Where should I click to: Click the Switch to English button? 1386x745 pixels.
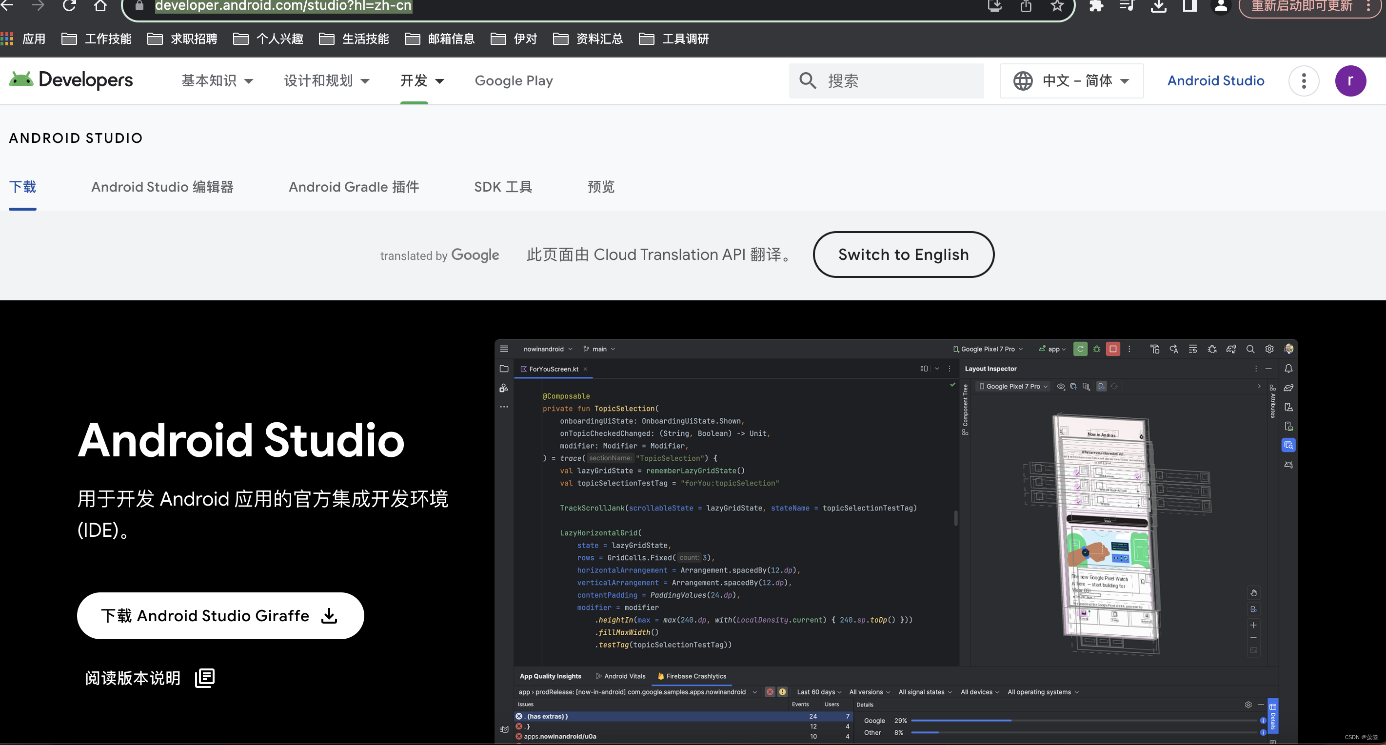903,255
